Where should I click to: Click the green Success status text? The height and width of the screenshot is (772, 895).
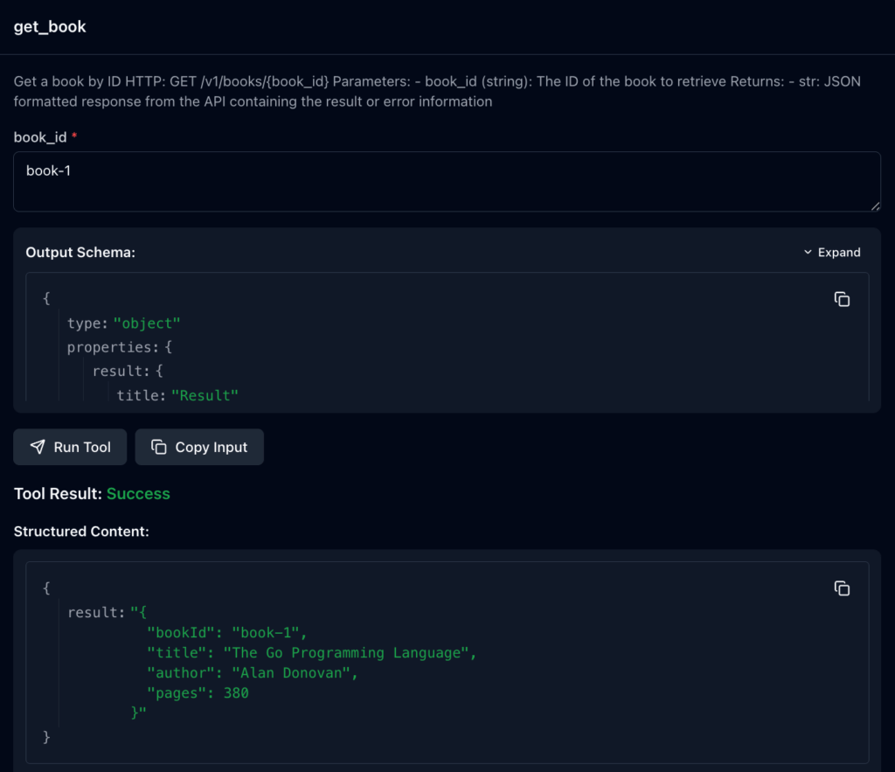(x=138, y=494)
